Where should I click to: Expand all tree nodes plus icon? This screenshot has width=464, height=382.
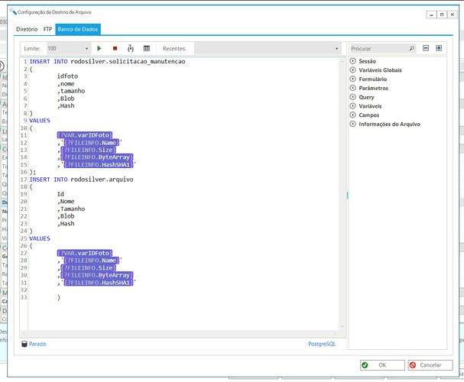[439, 48]
